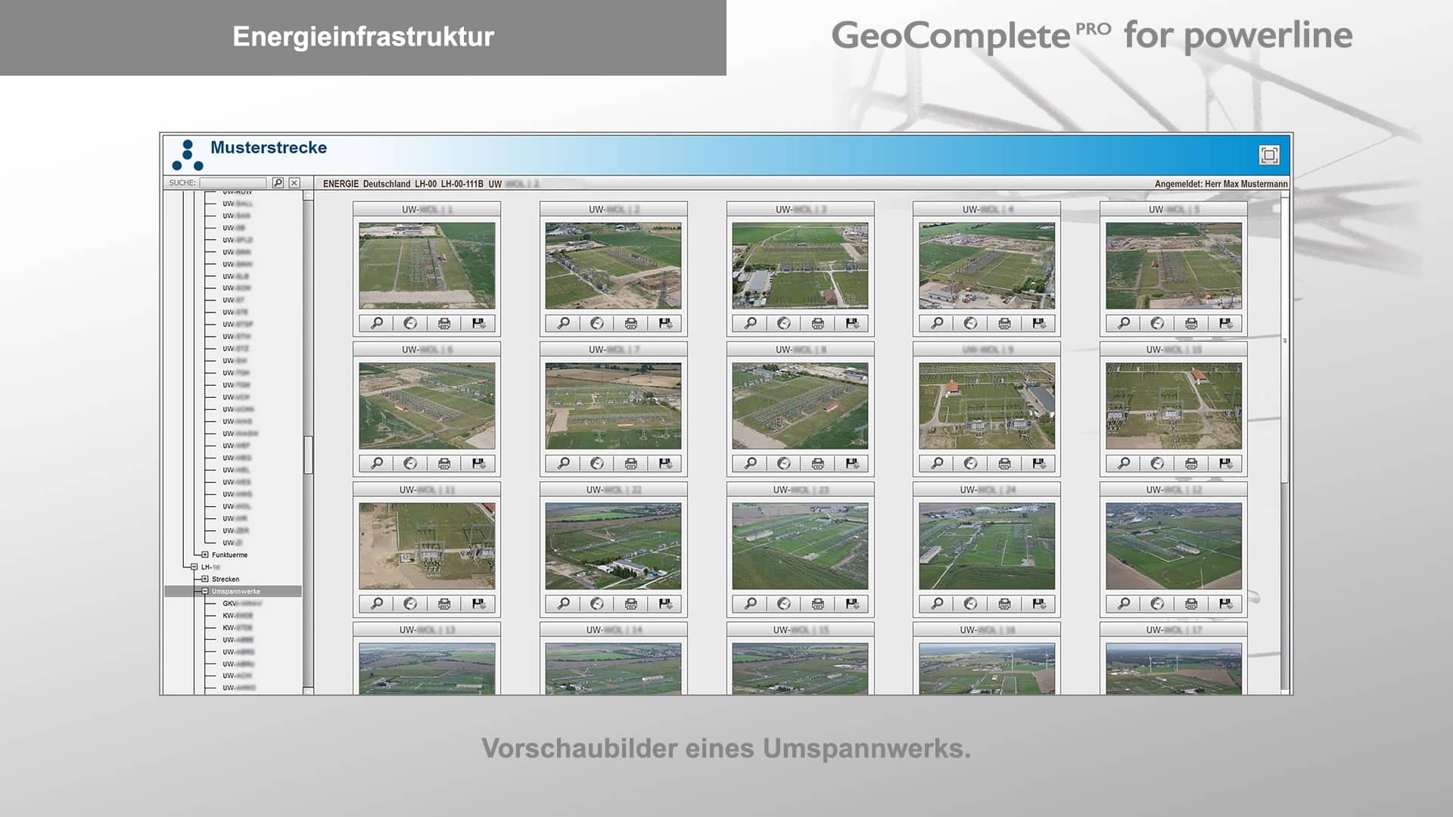Click into the SUCHE search field
The height and width of the screenshot is (817, 1453).
click(235, 183)
